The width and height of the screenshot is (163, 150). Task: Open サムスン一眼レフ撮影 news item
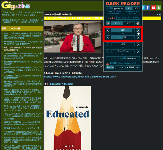tap(23, 36)
